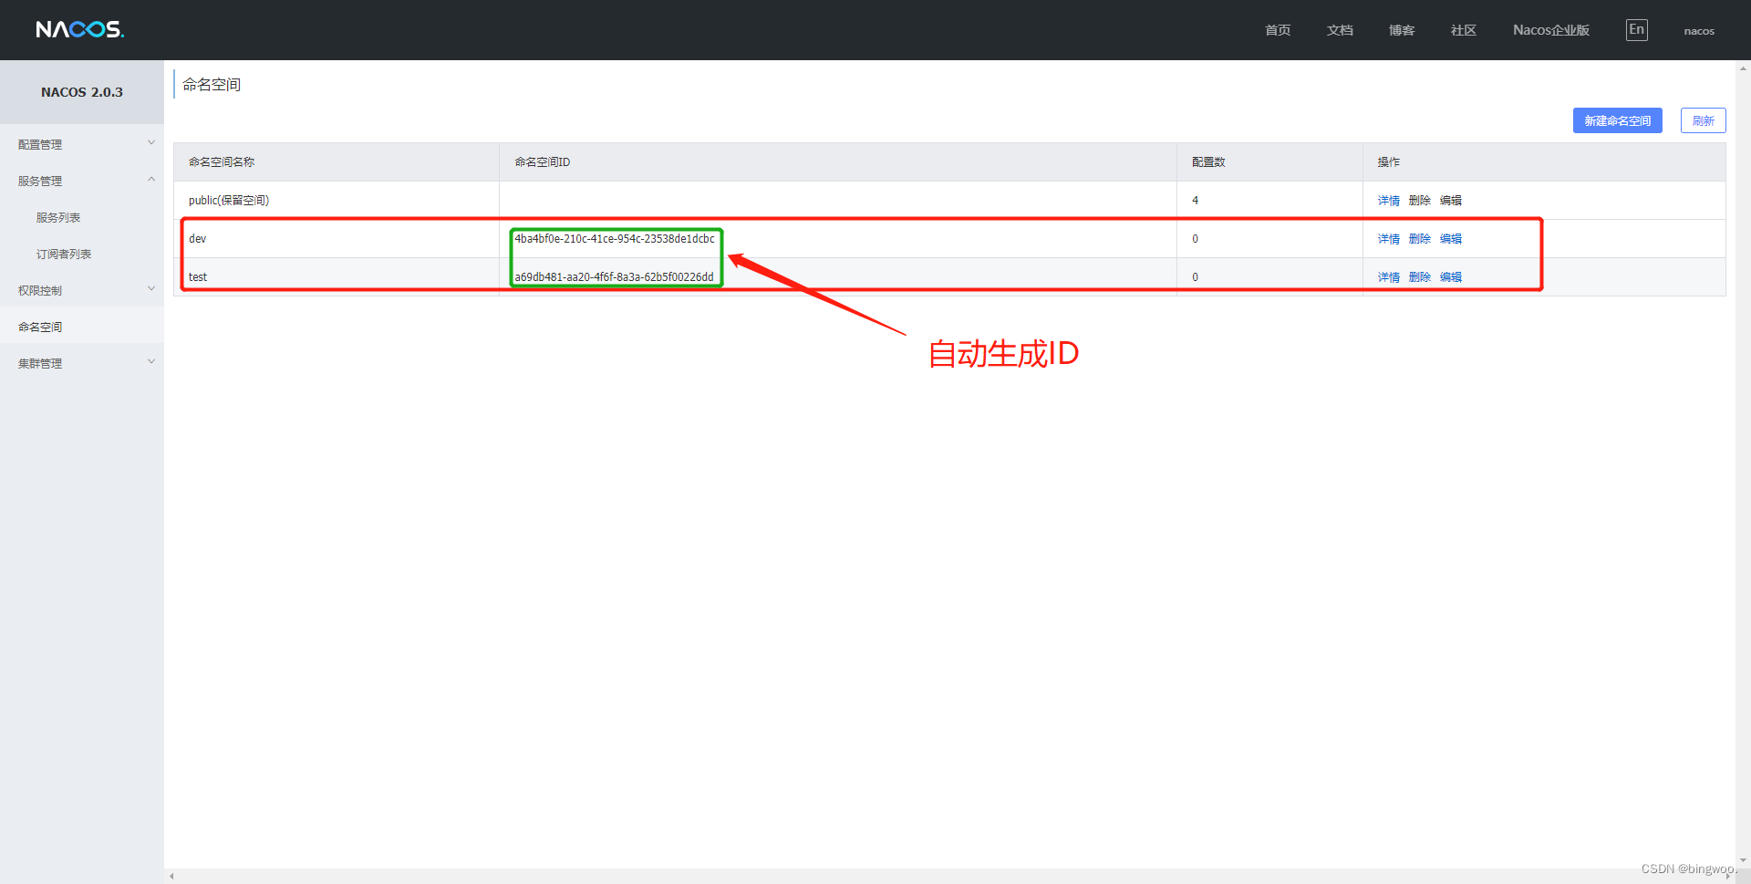
Task: Click 编辑 for the test namespace
Action: 1451,277
